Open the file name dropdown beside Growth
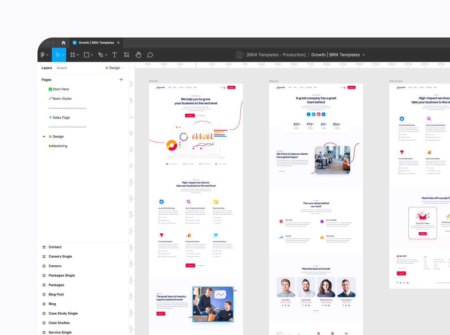This screenshot has width=450, height=335. (363, 55)
